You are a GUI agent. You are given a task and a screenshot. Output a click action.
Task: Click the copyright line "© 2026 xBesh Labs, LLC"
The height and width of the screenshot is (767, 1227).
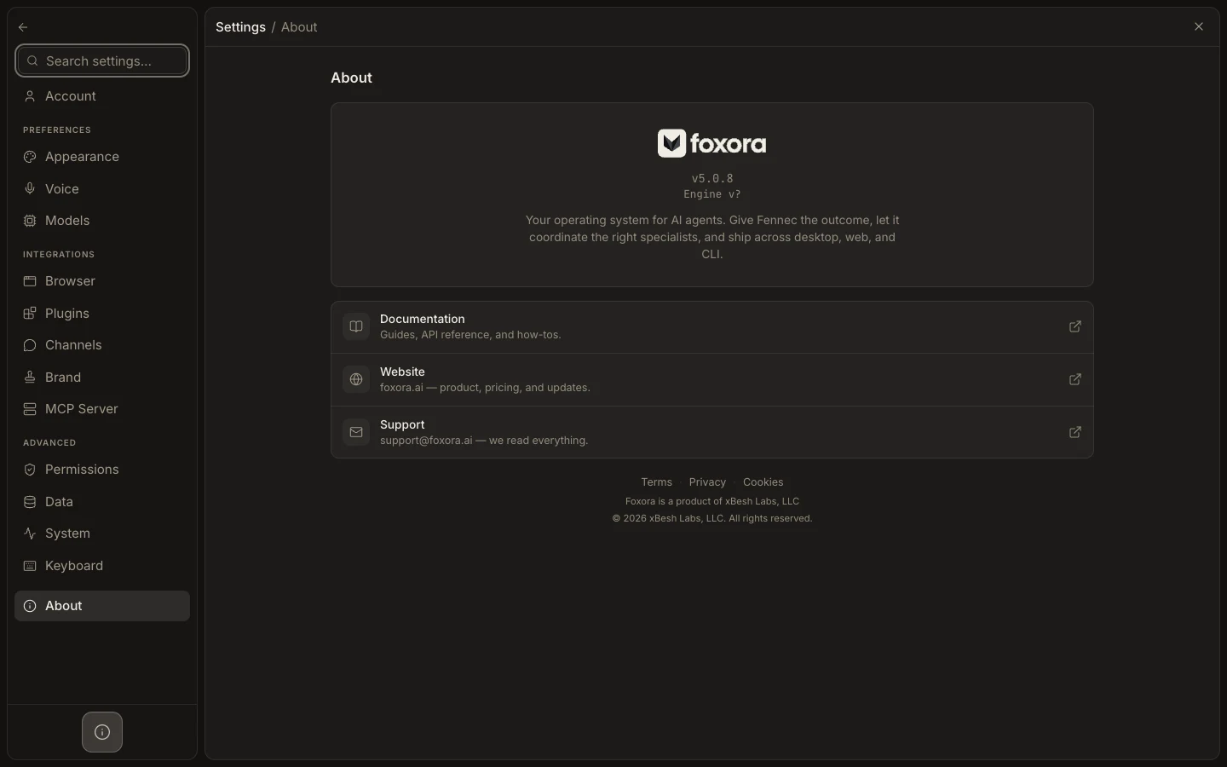668,518
